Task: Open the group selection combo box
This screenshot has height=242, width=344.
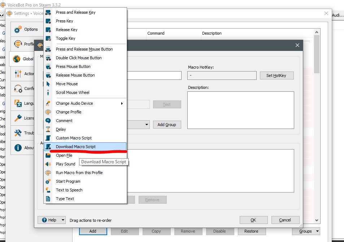Action: coord(147,125)
